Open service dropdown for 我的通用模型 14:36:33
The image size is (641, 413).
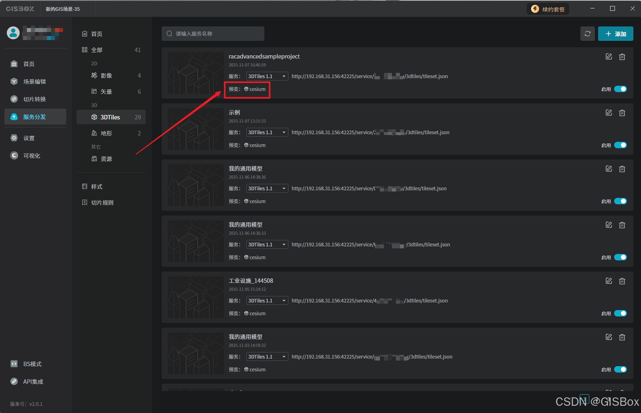pyautogui.click(x=267, y=244)
